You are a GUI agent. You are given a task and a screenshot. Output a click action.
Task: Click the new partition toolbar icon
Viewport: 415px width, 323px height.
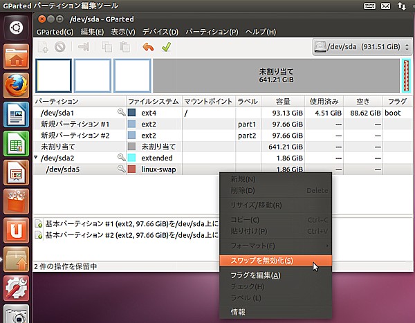pyautogui.click(x=43, y=47)
